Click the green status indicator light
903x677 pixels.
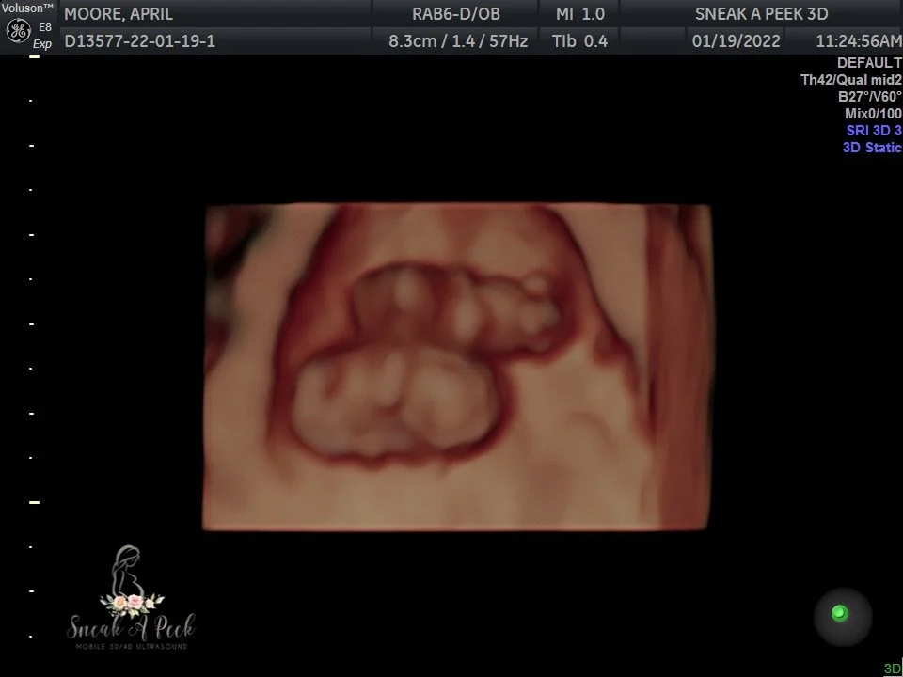(840, 613)
